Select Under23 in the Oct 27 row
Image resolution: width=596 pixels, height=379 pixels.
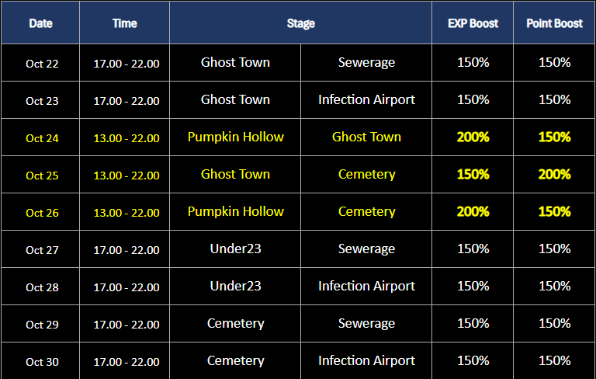(235, 249)
